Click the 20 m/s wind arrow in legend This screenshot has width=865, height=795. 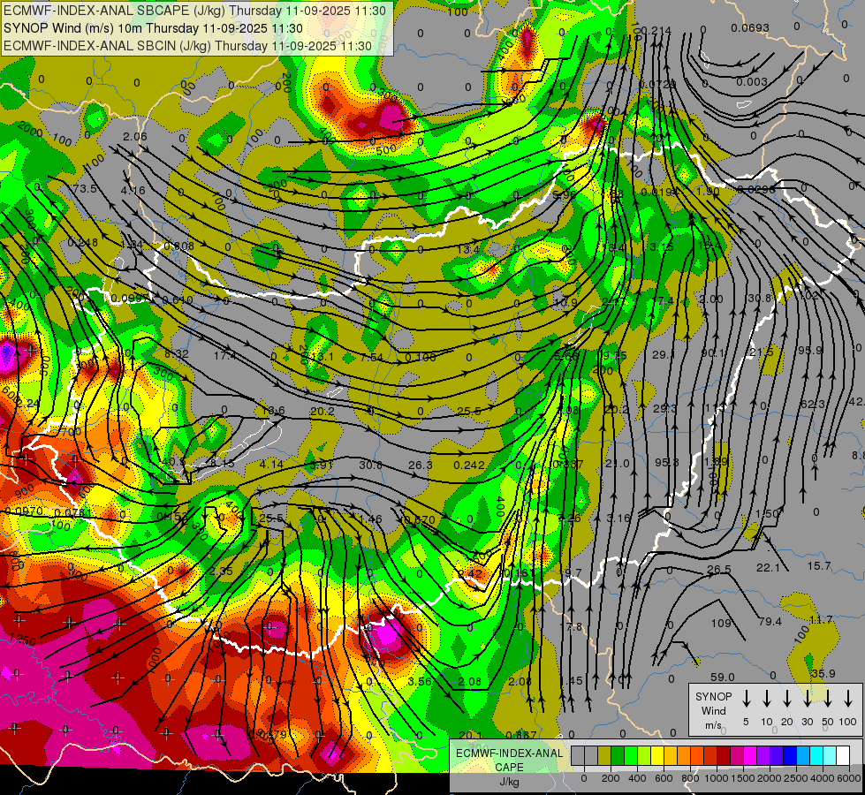pos(787,698)
